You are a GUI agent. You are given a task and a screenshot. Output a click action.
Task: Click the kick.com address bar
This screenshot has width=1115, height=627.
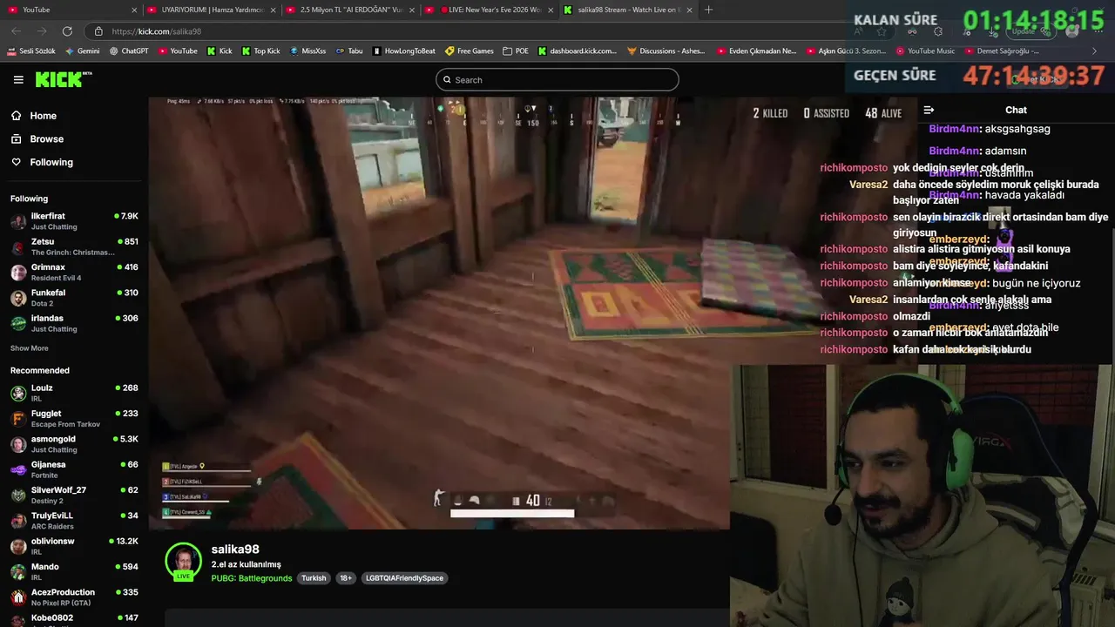point(470,31)
